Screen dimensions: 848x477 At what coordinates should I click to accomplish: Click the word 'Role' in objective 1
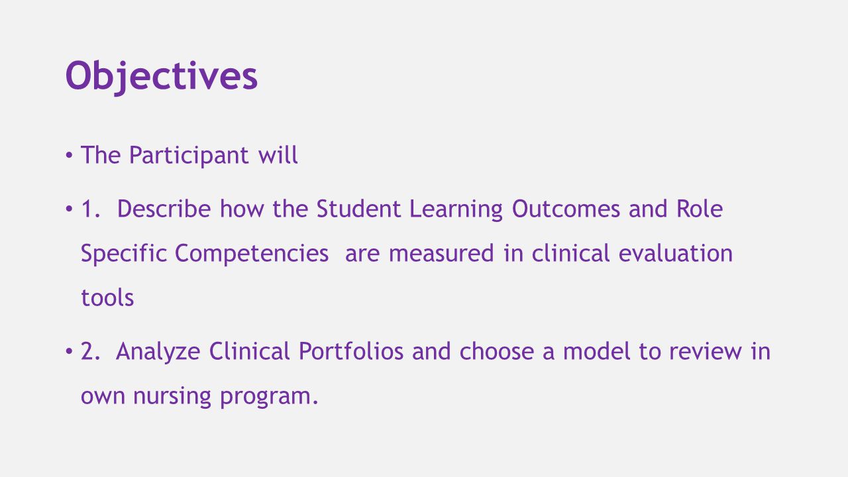tap(699, 209)
